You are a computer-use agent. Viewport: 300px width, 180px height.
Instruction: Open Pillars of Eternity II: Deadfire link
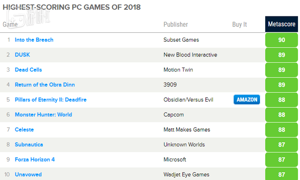click(50, 100)
